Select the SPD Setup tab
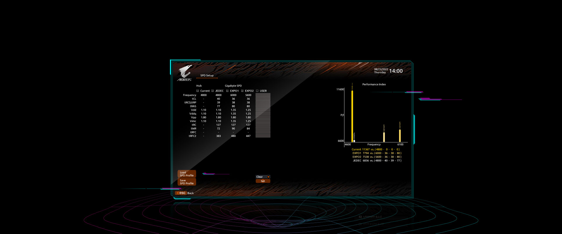 coord(207,75)
